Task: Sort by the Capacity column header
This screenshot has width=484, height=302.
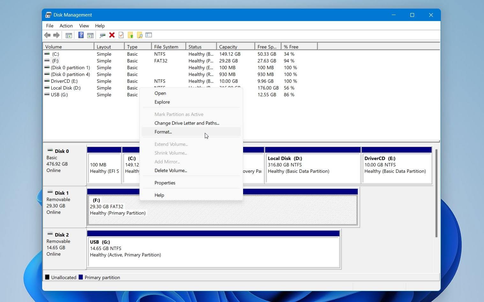Action: point(236,47)
